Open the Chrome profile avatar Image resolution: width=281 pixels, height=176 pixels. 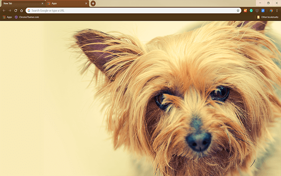tap(271, 11)
